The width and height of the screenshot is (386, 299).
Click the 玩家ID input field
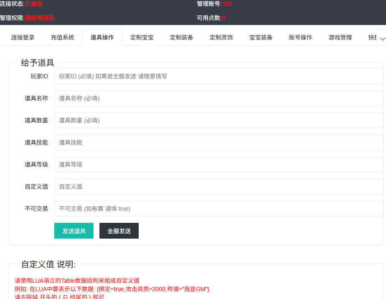click(218, 76)
